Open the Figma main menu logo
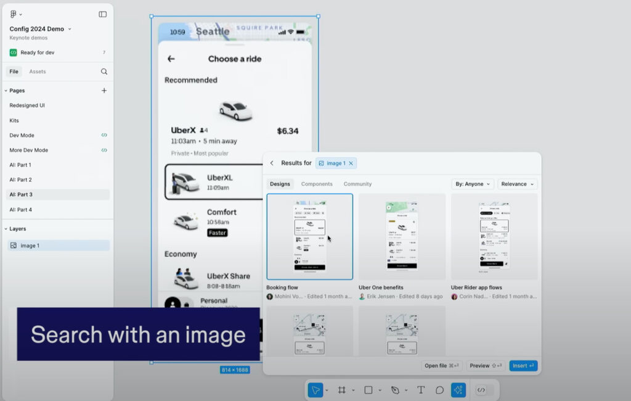The height and width of the screenshot is (401, 631). point(14,14)
